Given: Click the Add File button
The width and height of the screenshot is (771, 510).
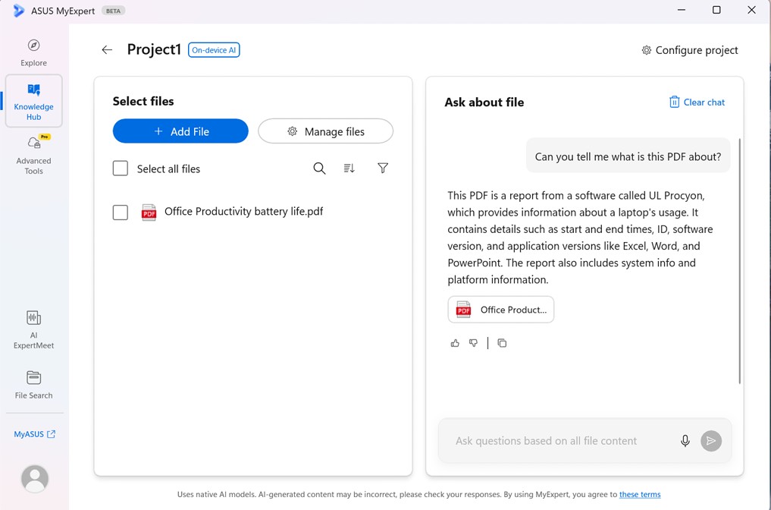Looking at the screenshot, I should tap(180, 131).
